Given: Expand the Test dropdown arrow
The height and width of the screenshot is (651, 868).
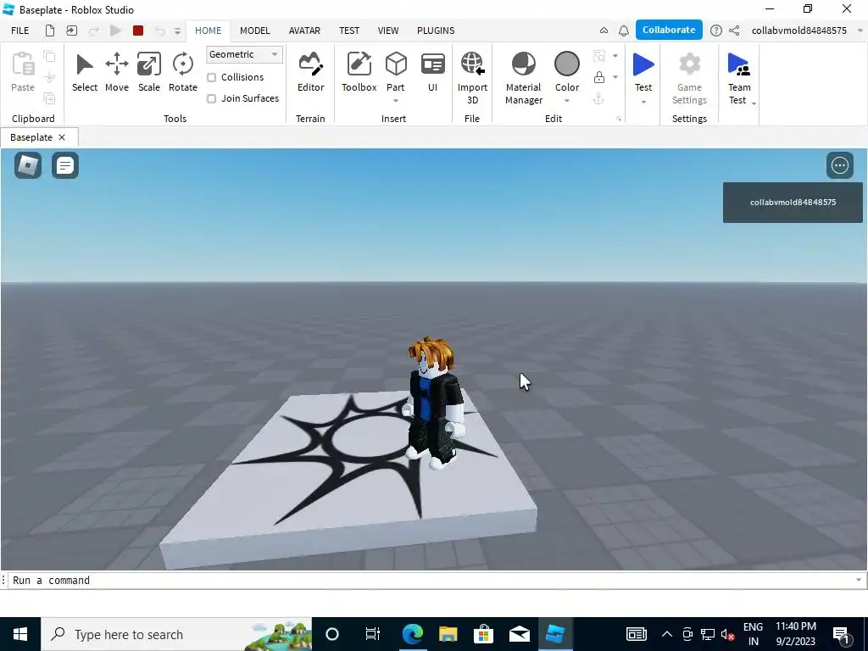Looking at the screenshot, I should coord(643,102).
